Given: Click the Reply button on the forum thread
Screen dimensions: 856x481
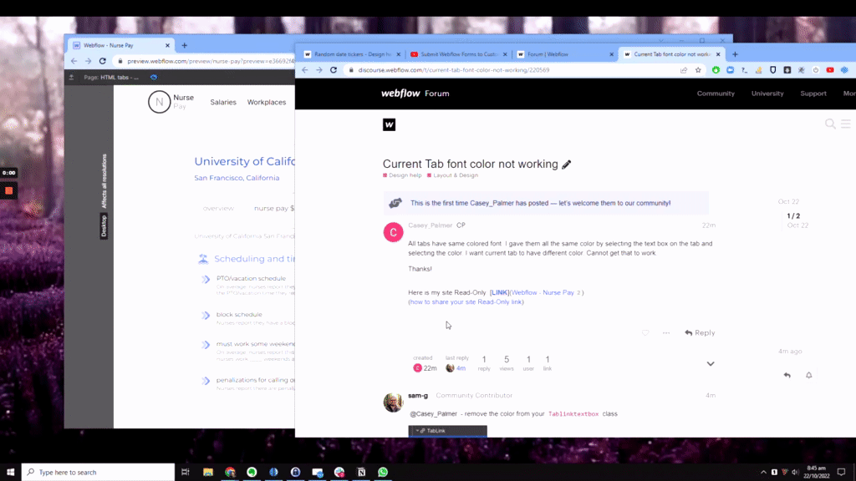Looking at the screenshot, I should (x=699, y=332).
